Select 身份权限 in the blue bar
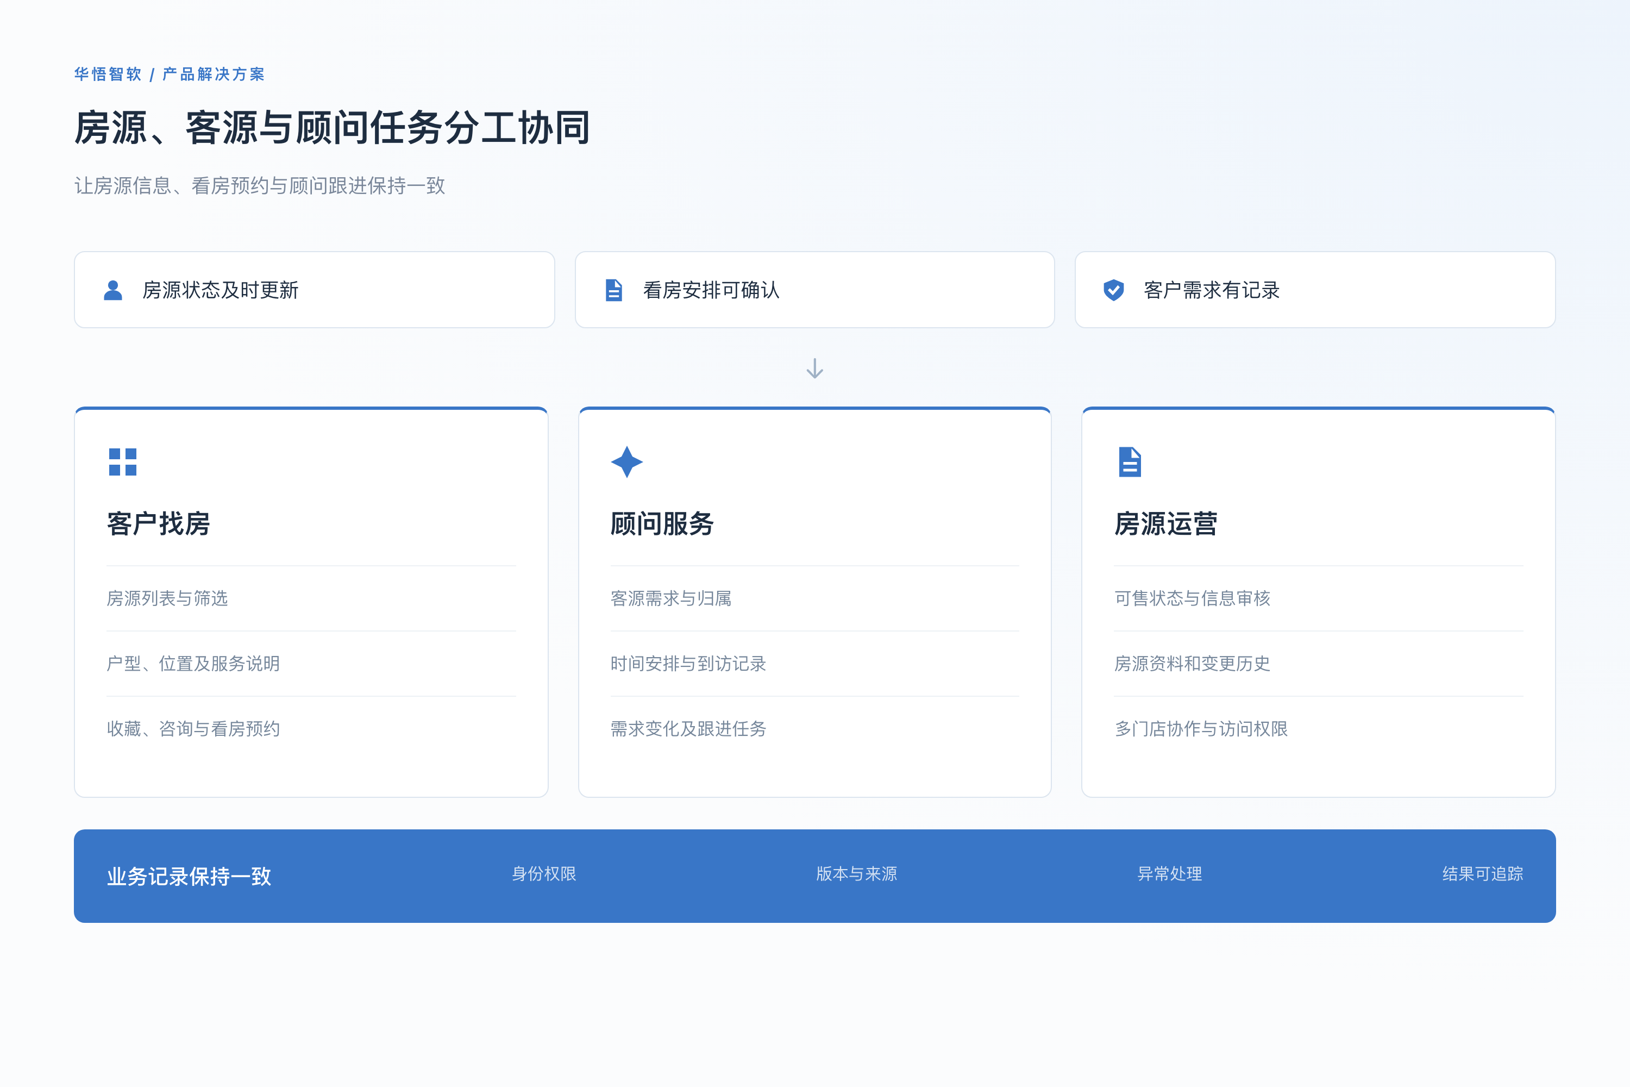The width and height of the screenshot is (1630, 1087). tap(544, 873)
